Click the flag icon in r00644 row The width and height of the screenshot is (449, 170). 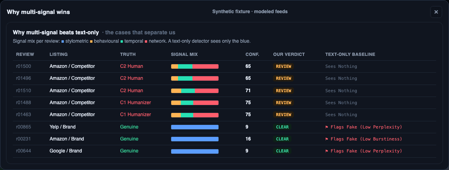pos(327,151)
